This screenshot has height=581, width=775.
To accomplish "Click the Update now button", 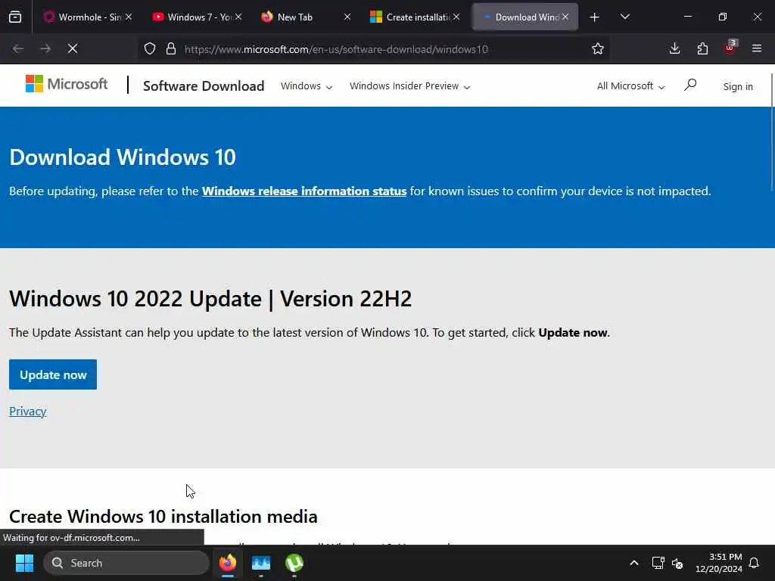I will 53,374.
